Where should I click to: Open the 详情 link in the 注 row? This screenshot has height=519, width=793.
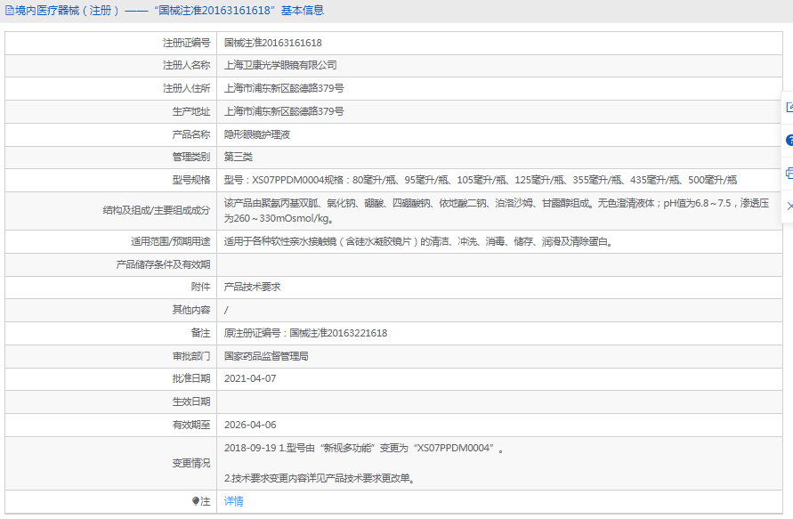(234, 501)
